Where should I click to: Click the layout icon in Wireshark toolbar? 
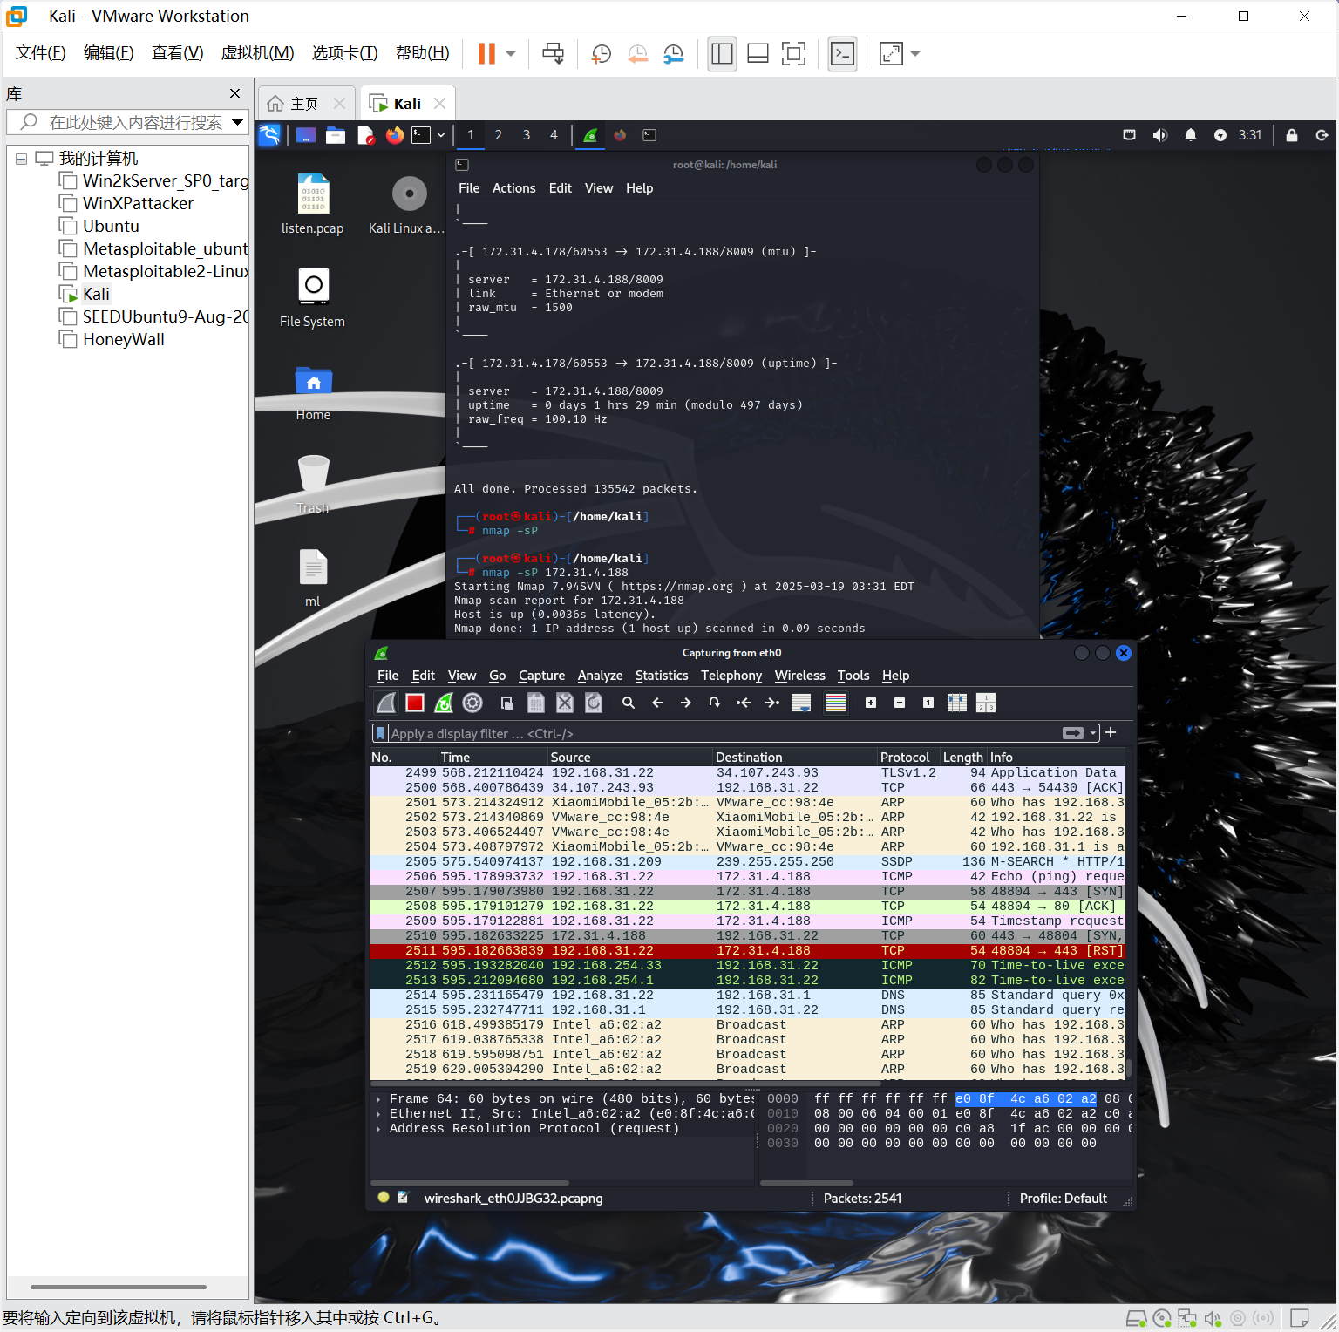coord(986,703)
